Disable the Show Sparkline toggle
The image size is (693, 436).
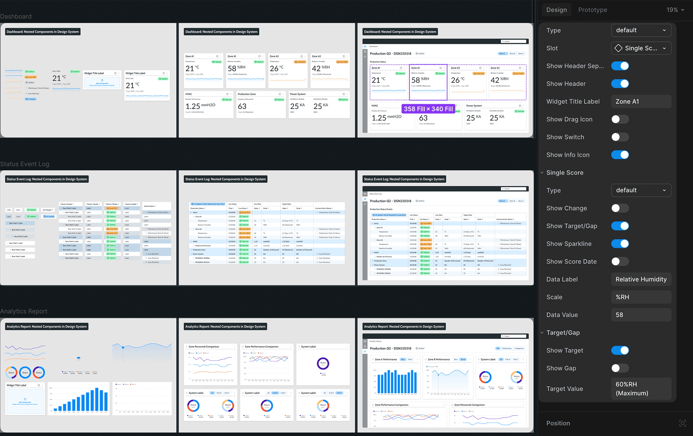620,244
